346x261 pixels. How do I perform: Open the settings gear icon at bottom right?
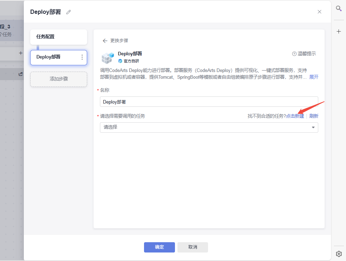click(339, 254)
